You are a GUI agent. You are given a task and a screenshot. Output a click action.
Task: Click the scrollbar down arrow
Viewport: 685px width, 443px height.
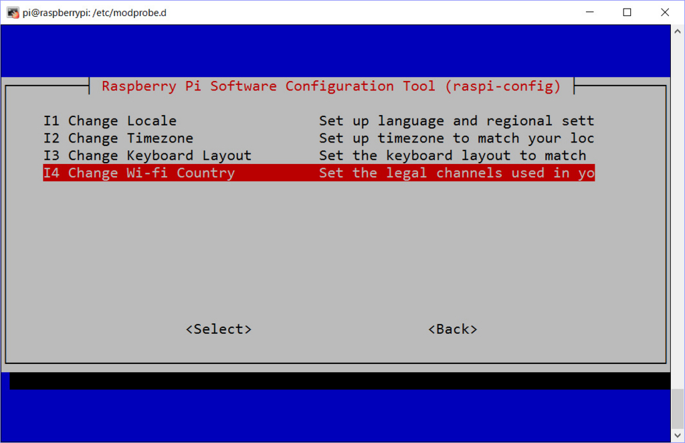(x=677, y=436)
